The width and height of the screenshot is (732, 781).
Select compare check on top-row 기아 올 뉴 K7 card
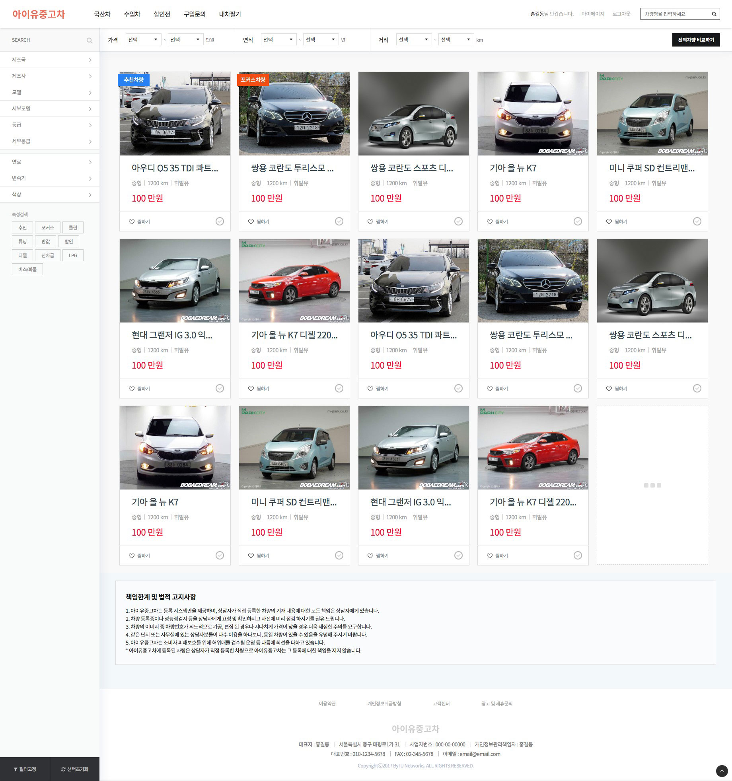point(578,221)
